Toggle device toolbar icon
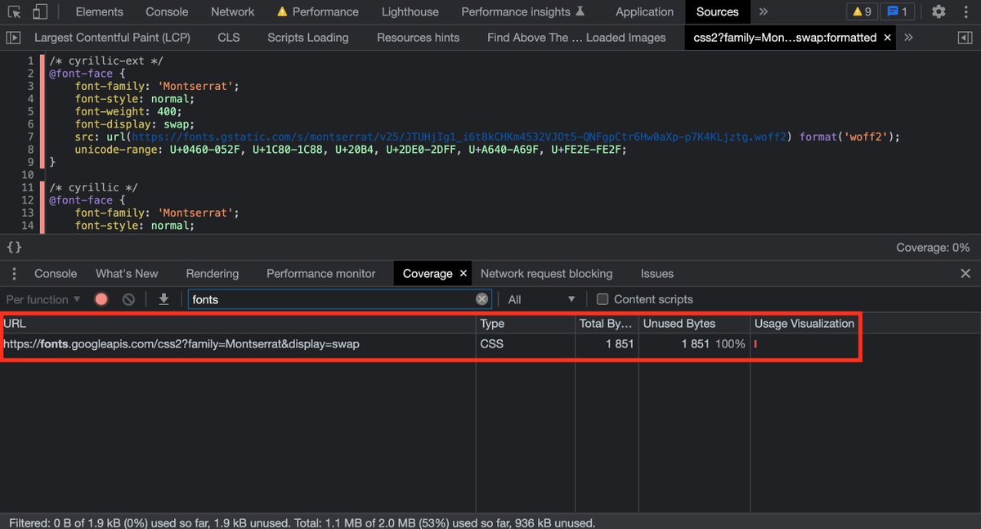Image resolution: width=981 pixels, height=529 pixels. coord(40,11)
